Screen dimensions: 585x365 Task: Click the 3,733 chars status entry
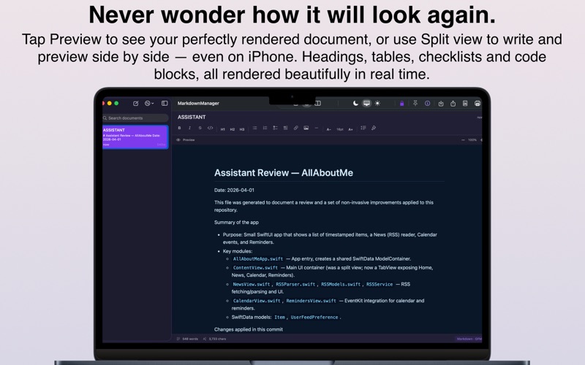[214, 339]
